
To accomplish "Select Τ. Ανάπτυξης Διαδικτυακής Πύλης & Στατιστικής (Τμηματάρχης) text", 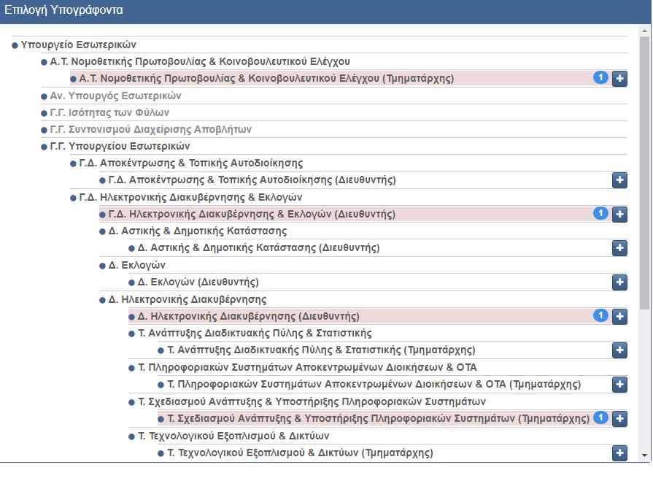I will [x=321, y=350].
